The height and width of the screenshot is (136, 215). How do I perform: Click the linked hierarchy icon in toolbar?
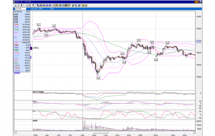[x=38, y=6]
